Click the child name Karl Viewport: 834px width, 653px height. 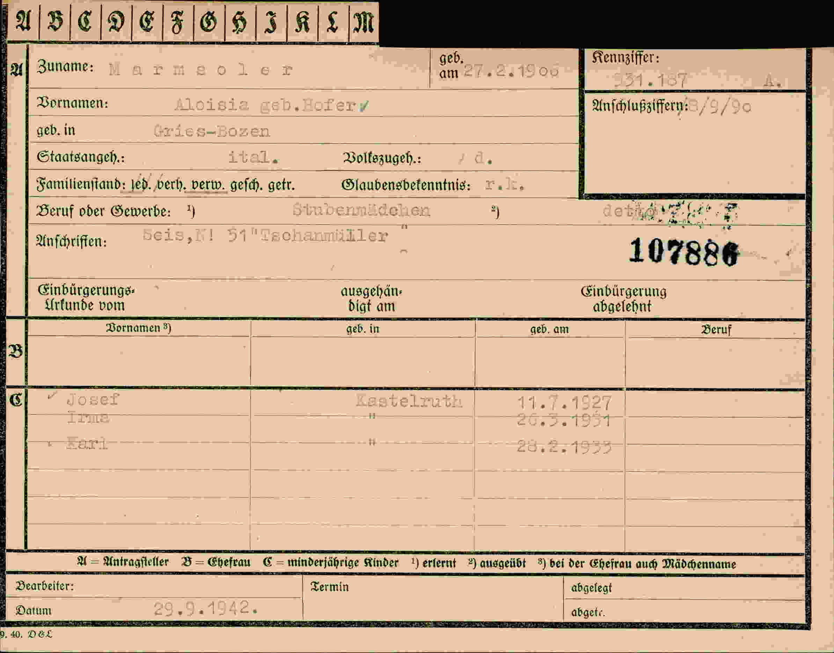87,443
